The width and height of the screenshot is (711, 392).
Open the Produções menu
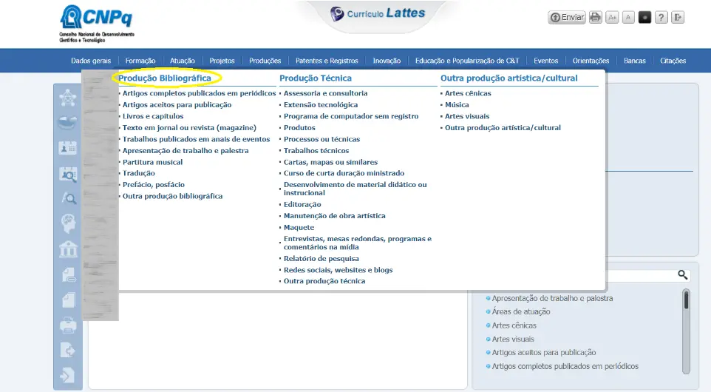click(x=265, y=61)
